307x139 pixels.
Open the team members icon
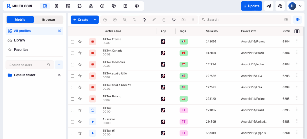[91, 6]
